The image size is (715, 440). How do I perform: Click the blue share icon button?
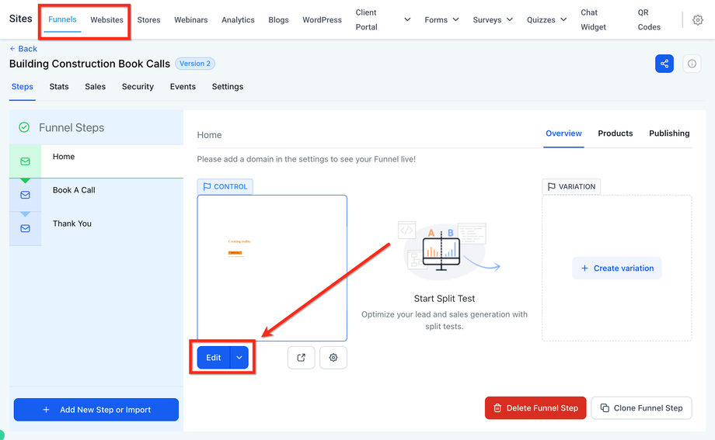click(664, 64)
